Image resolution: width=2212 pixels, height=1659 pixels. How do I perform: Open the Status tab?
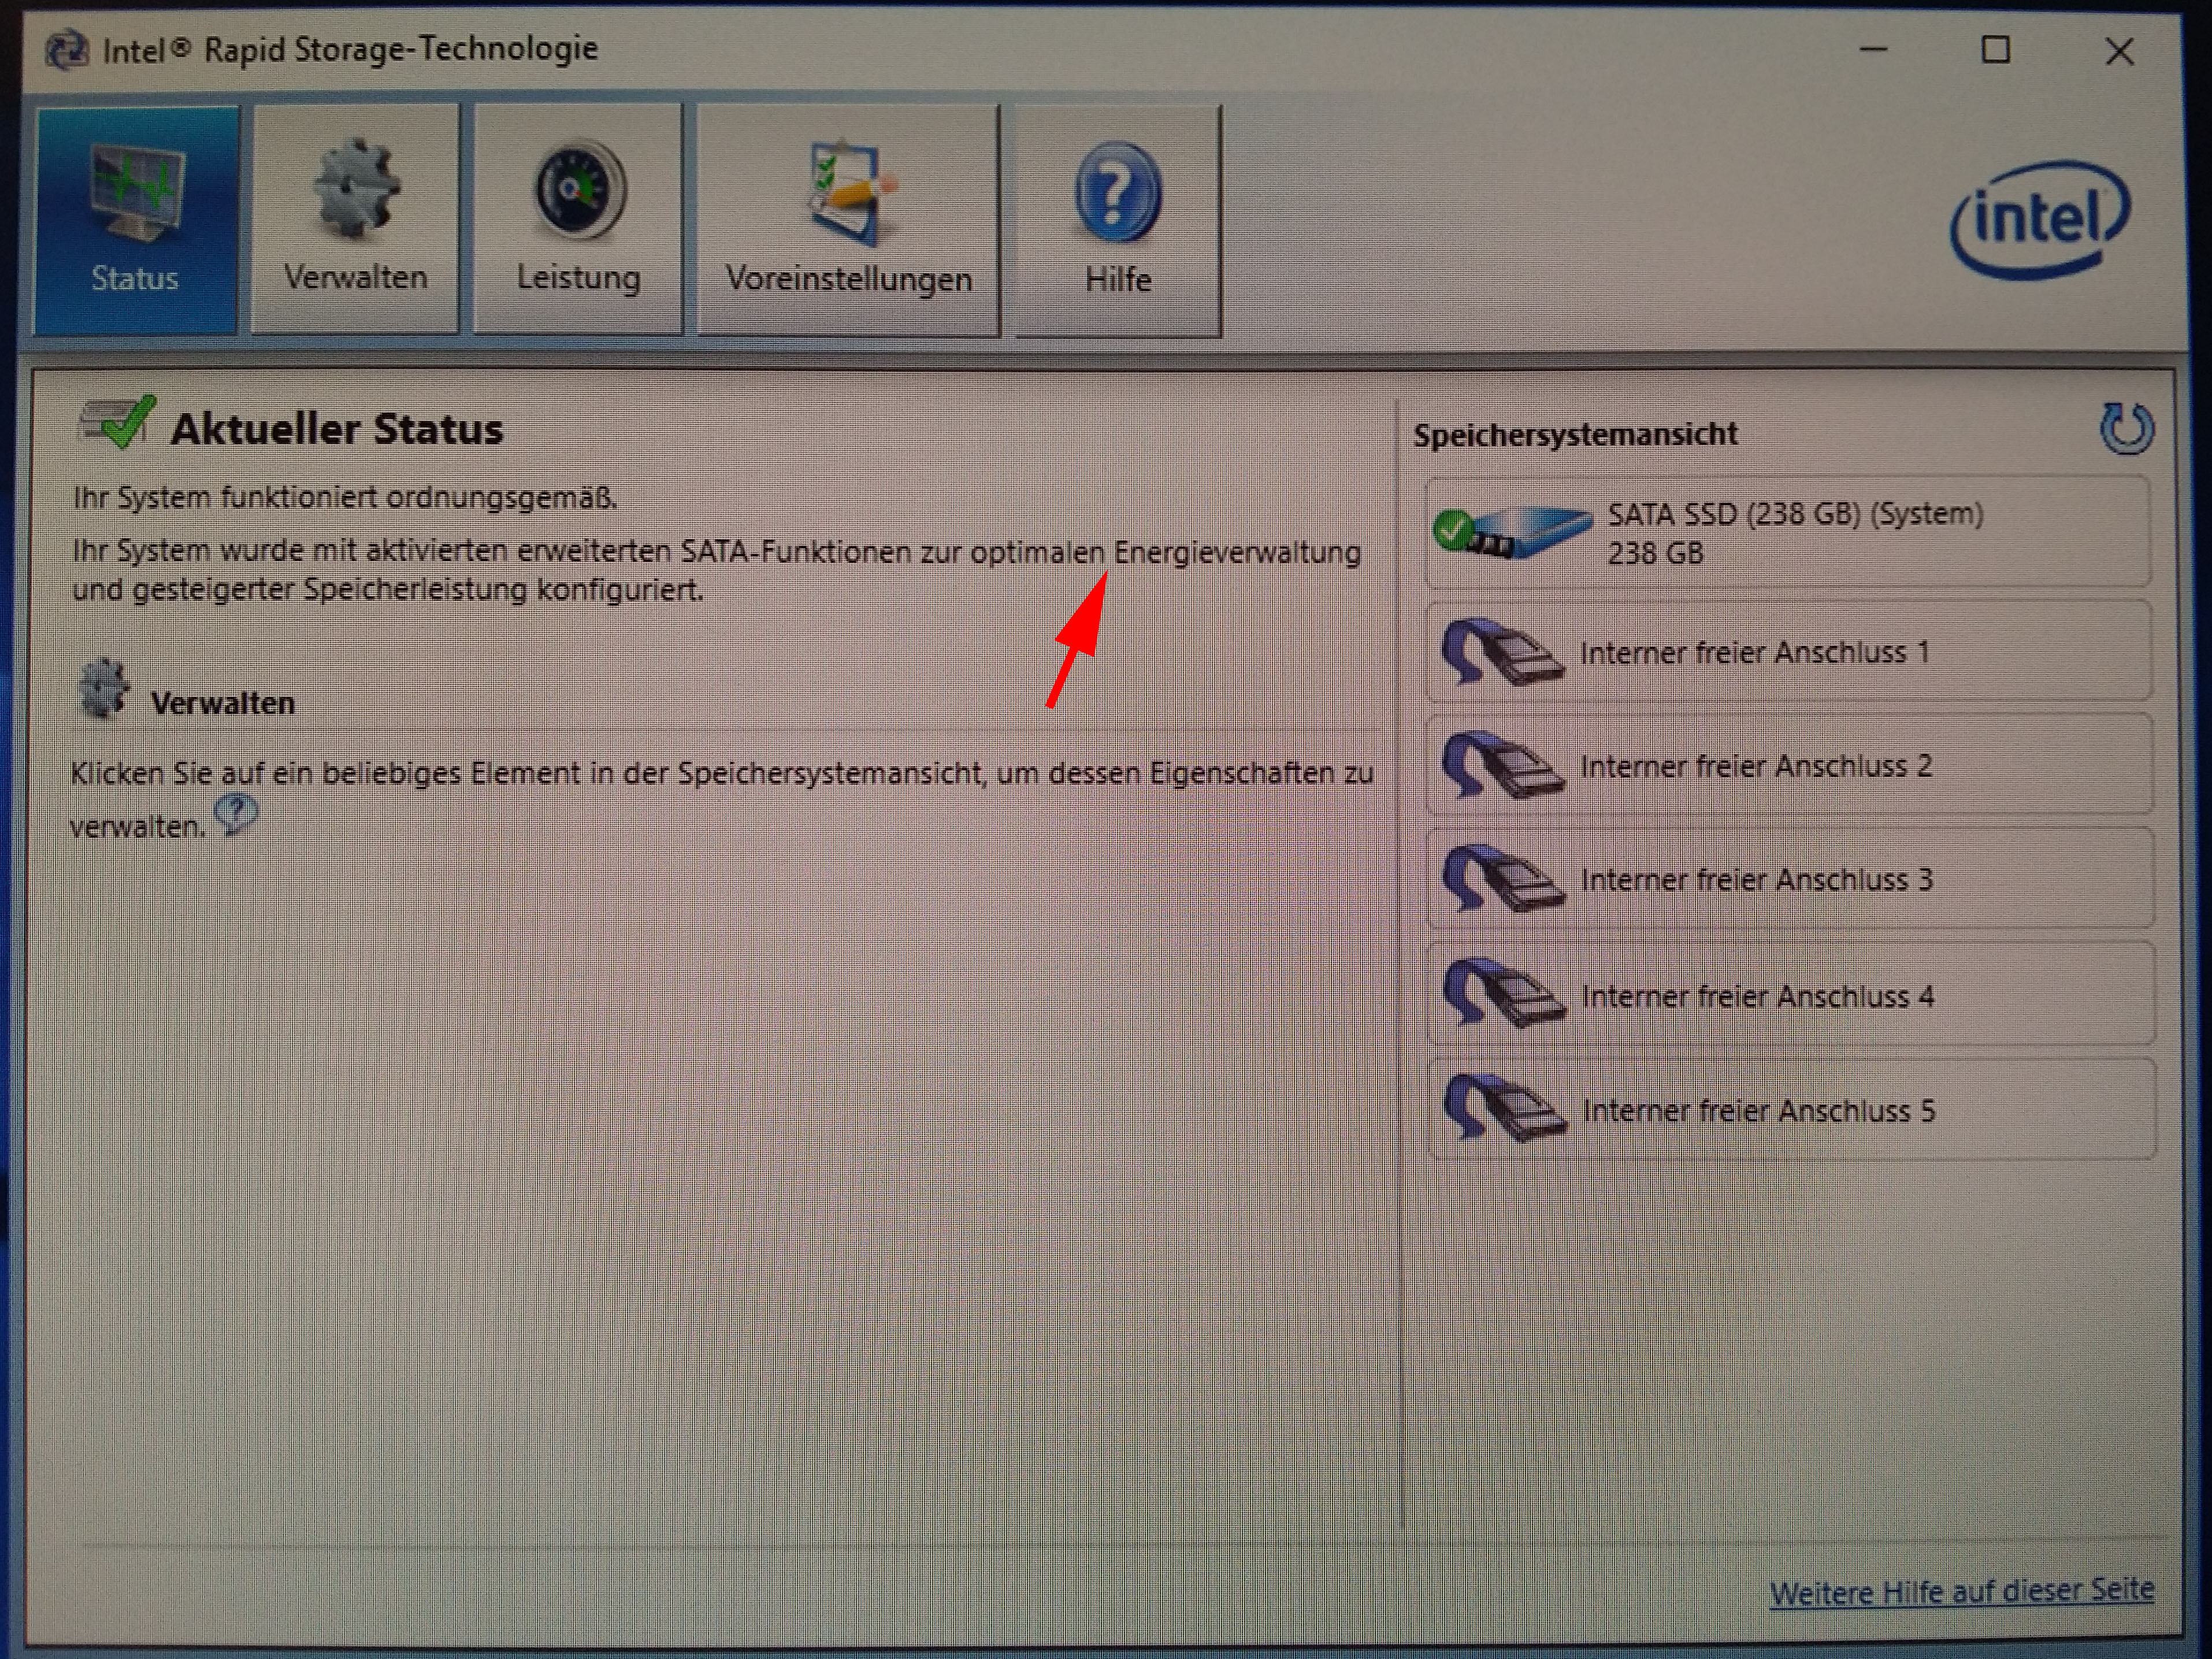[136, 220]
